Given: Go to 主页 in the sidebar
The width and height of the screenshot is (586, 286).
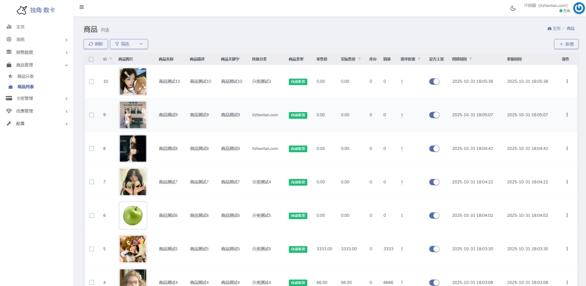Looking at the screenshot, I should point(20,27).
